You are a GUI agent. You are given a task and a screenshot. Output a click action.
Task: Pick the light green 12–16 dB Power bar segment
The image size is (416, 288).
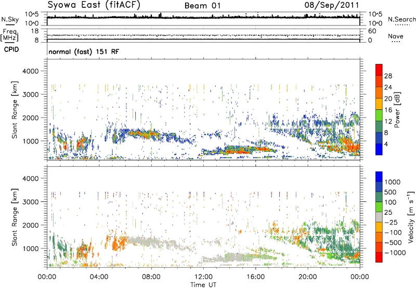[x=379, y=115]
